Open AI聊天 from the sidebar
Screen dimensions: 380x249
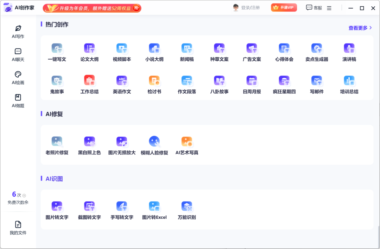pos(18,54)
